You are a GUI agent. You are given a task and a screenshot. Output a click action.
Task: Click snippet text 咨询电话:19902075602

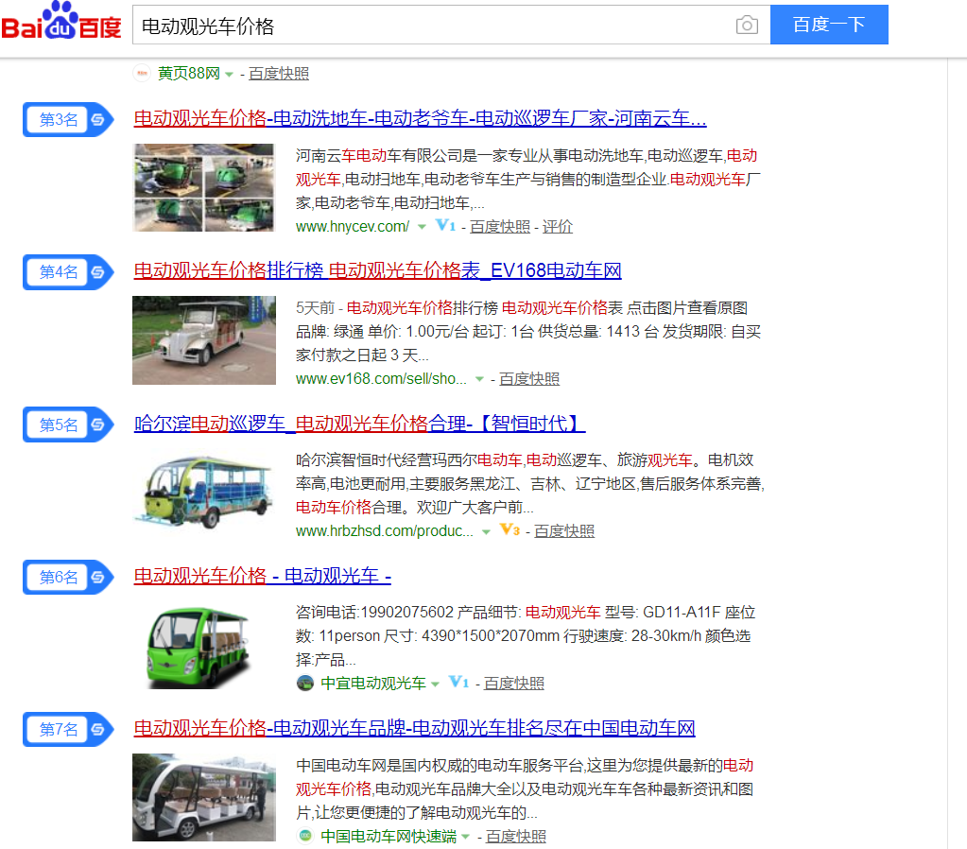click(x=375, y=612)
